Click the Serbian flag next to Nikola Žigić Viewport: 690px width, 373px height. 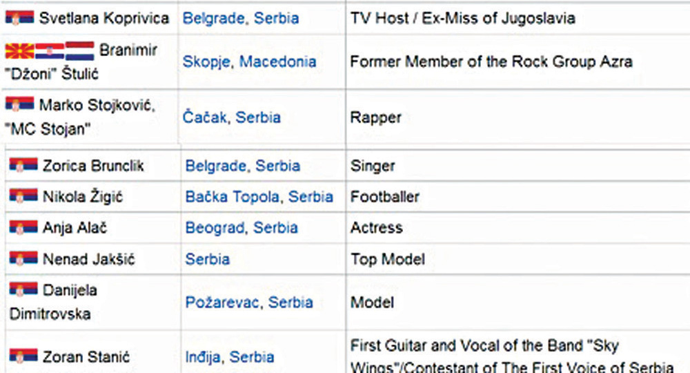pos(23,197)
